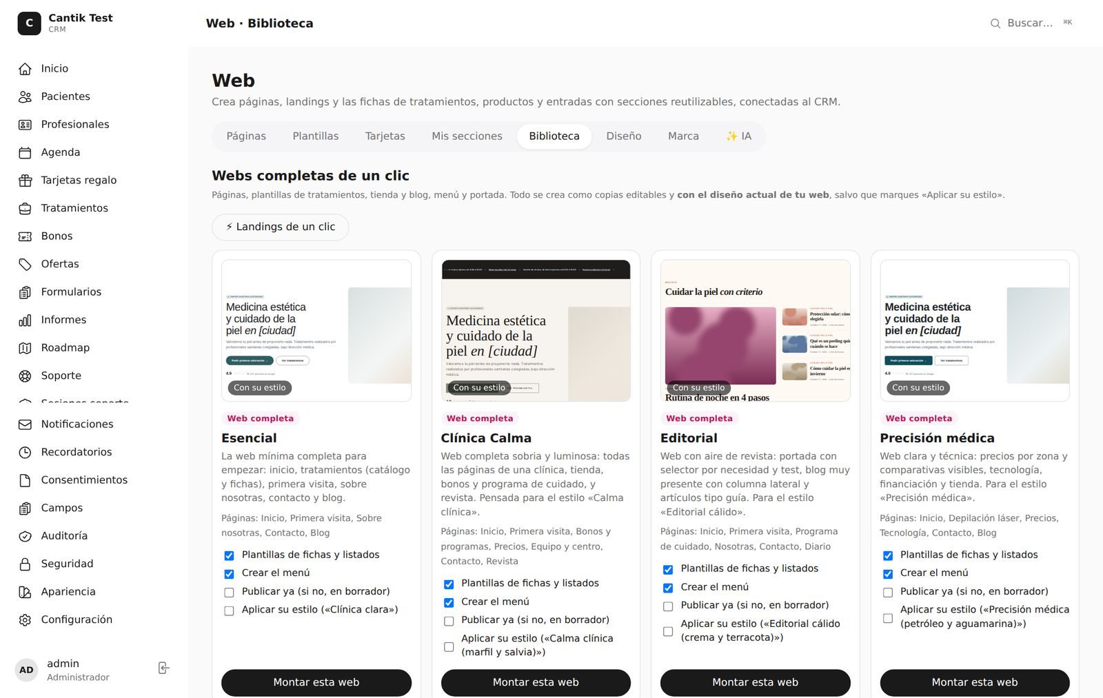Click the Informes bar chart icon
Image resolution: width=1103 pixels, height=698 pixels.
25,320
